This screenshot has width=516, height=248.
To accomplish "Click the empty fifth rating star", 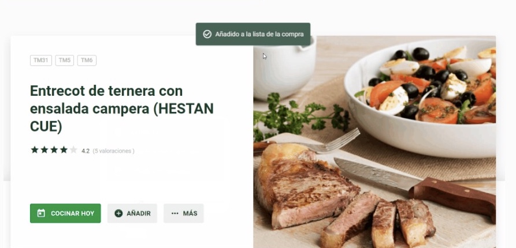I will 74,150.
